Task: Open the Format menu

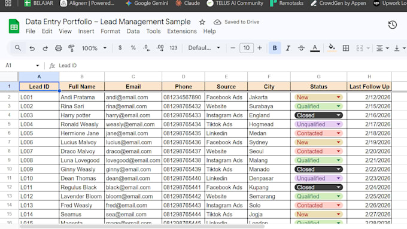Action: (110, 31)
